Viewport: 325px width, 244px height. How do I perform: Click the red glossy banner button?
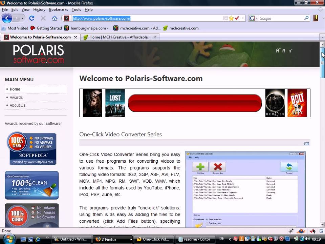(195, 103)
